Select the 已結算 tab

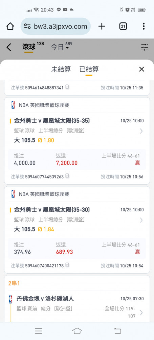coord(89,69)
